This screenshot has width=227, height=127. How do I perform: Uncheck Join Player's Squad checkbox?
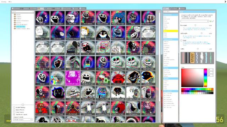coord(14,114)
